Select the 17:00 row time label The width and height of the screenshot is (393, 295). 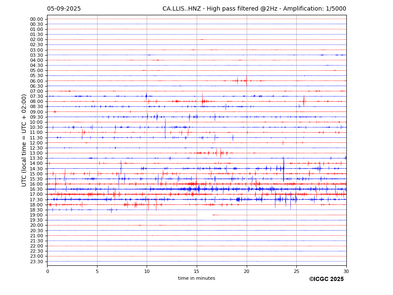[x=36, y=195]
